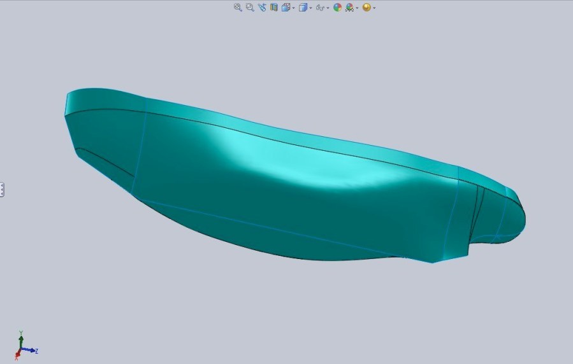Click the Apply Scene icon
This screenshot has height=364, width=573.
coord(349,8)
